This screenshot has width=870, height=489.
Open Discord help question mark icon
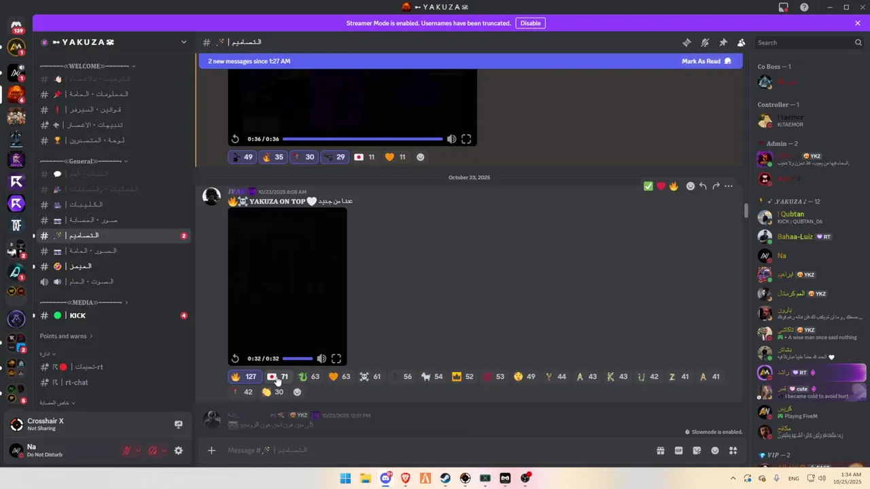tap(805, 7)
